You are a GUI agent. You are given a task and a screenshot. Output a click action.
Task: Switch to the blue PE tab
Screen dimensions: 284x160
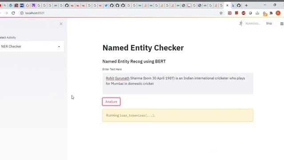pyautogui.click(x=22, y=5)
